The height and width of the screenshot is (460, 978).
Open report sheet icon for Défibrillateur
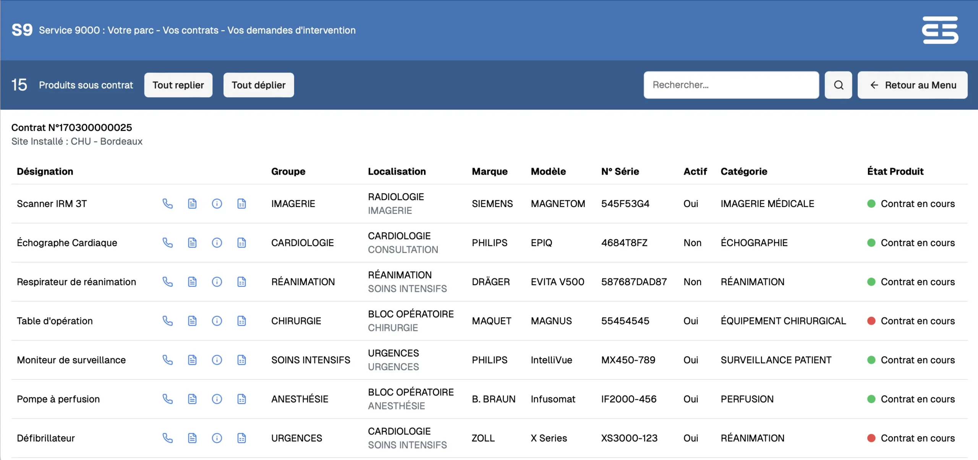tap(241, 438)
